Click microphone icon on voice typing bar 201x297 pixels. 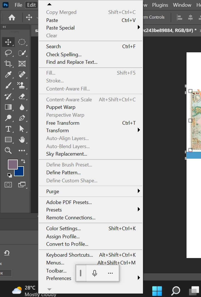point(95,273)
